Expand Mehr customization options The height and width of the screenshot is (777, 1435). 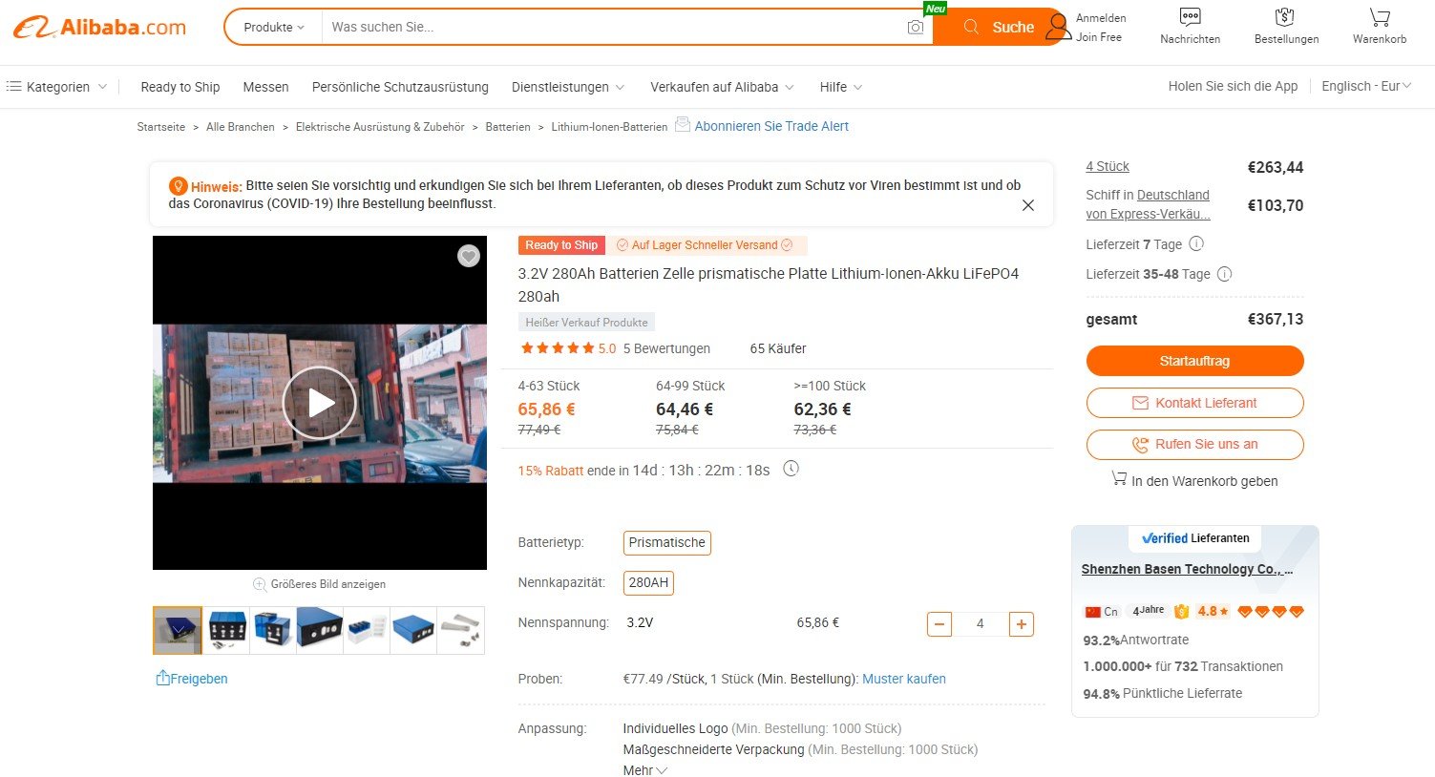(645, 770)
